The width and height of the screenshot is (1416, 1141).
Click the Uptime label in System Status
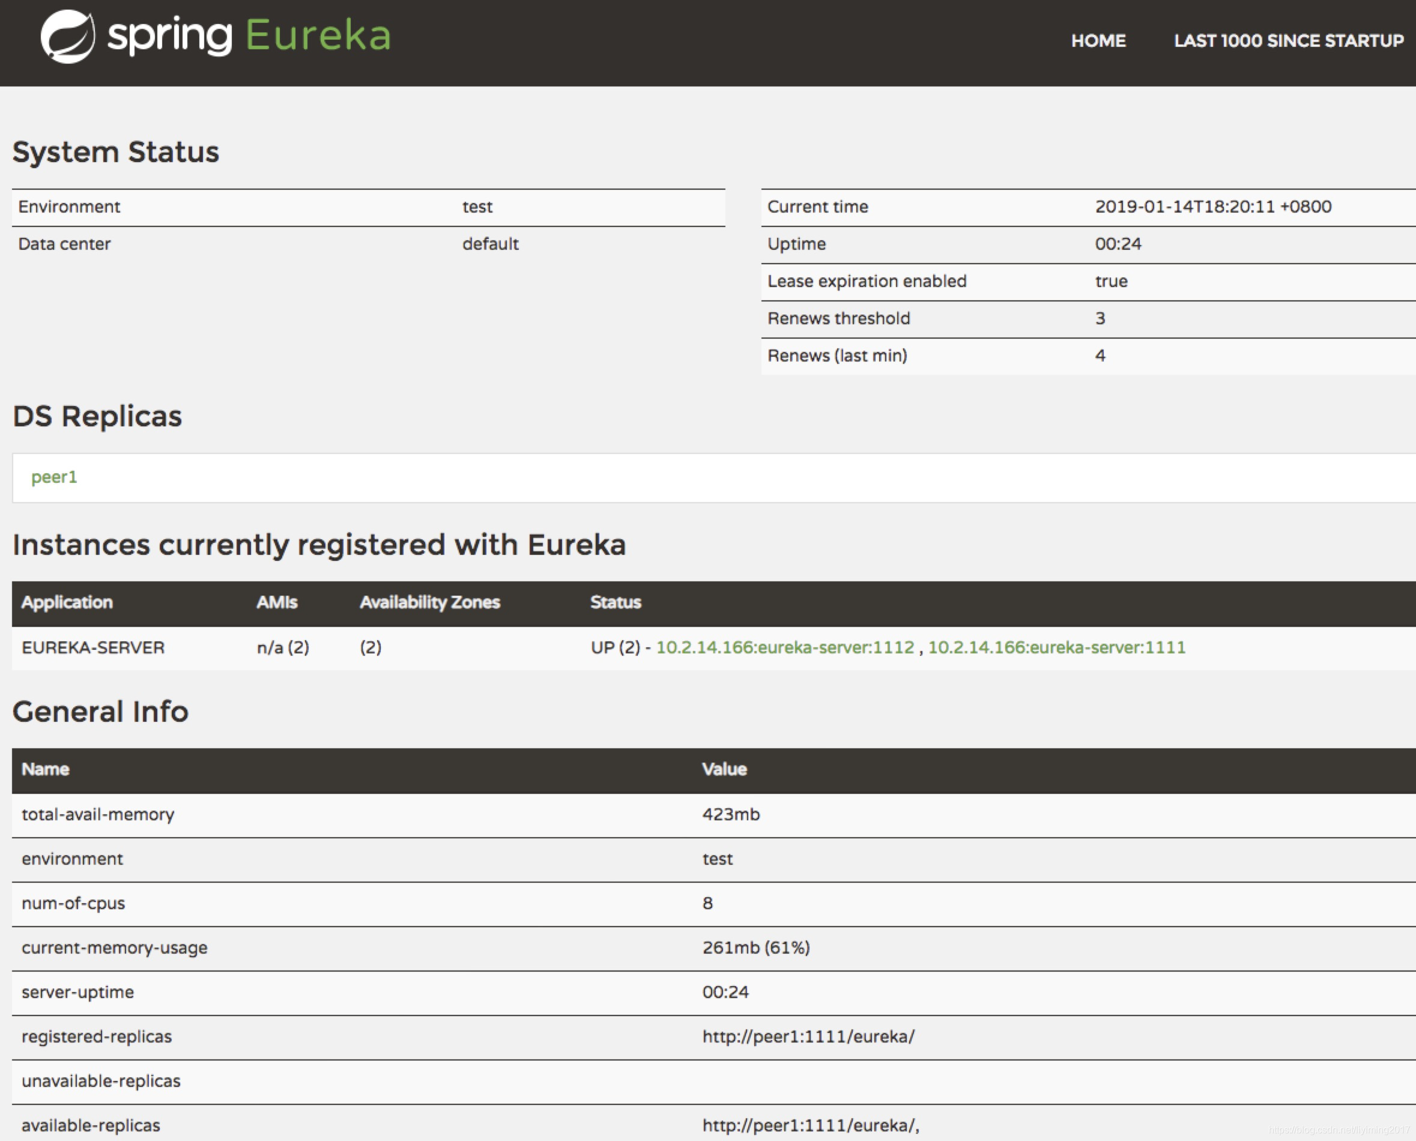tap(796, 244)
